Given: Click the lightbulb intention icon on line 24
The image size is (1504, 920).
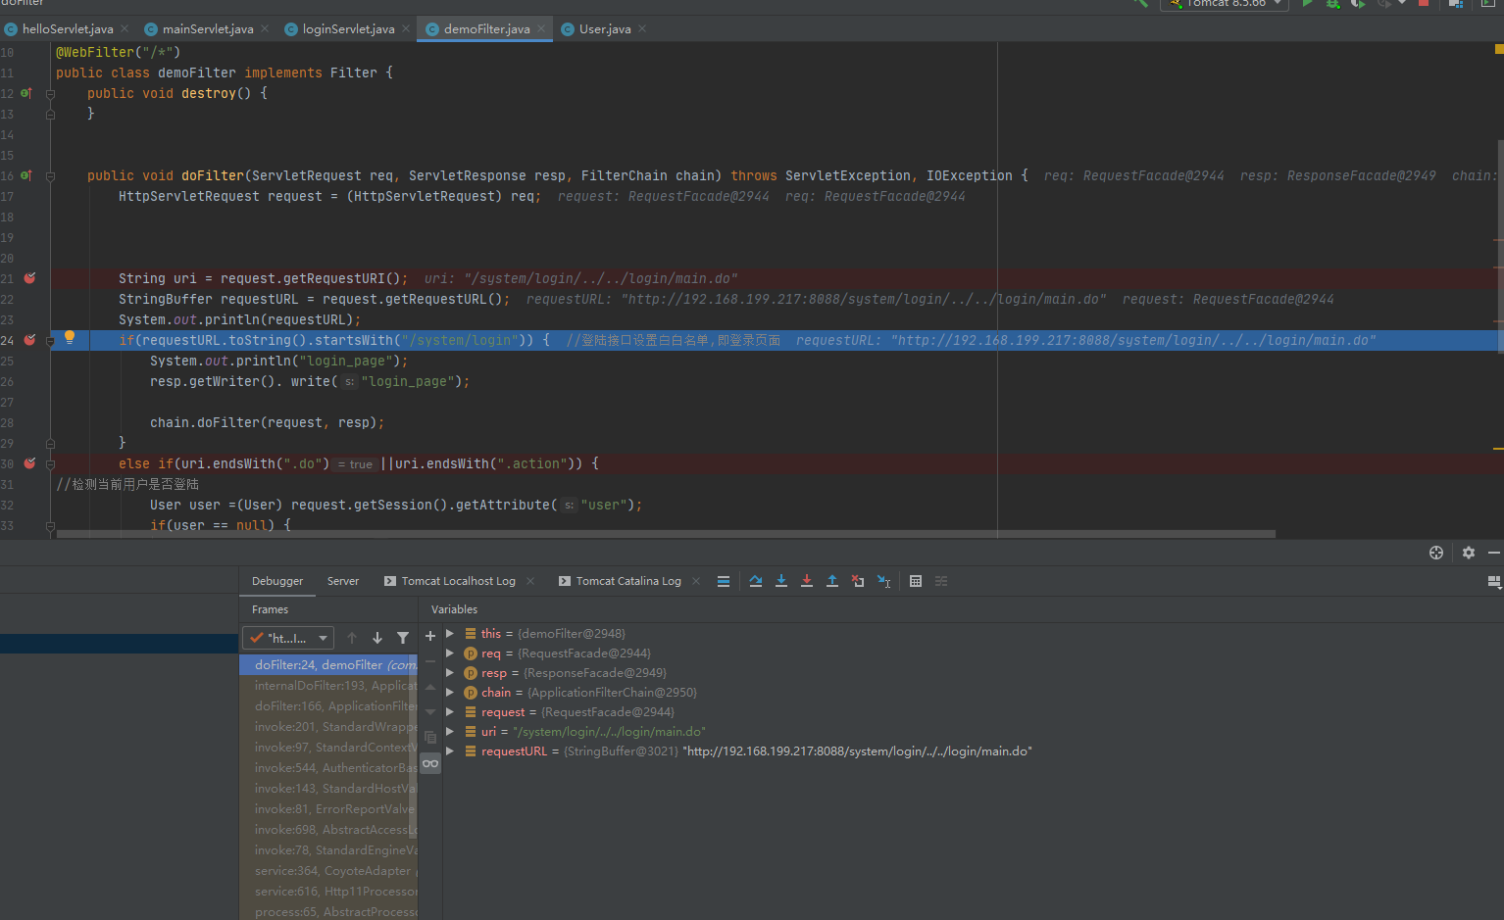Looking at the screenshot, I should (70, 337).
